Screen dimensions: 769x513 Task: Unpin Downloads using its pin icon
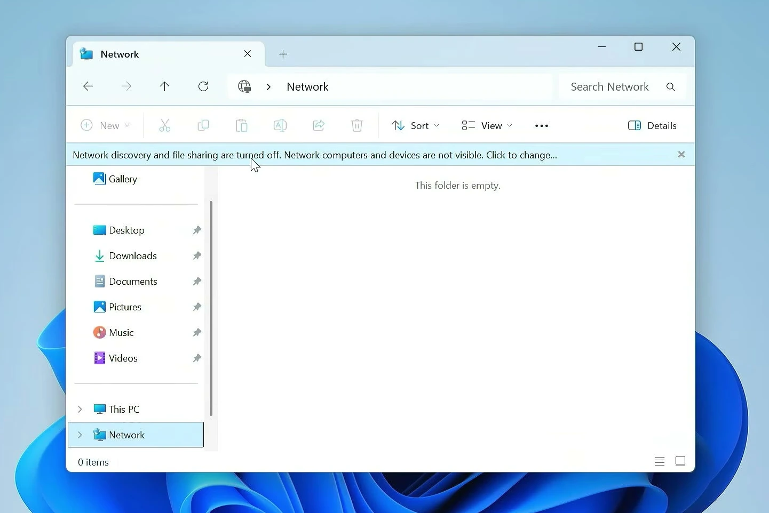197,256
